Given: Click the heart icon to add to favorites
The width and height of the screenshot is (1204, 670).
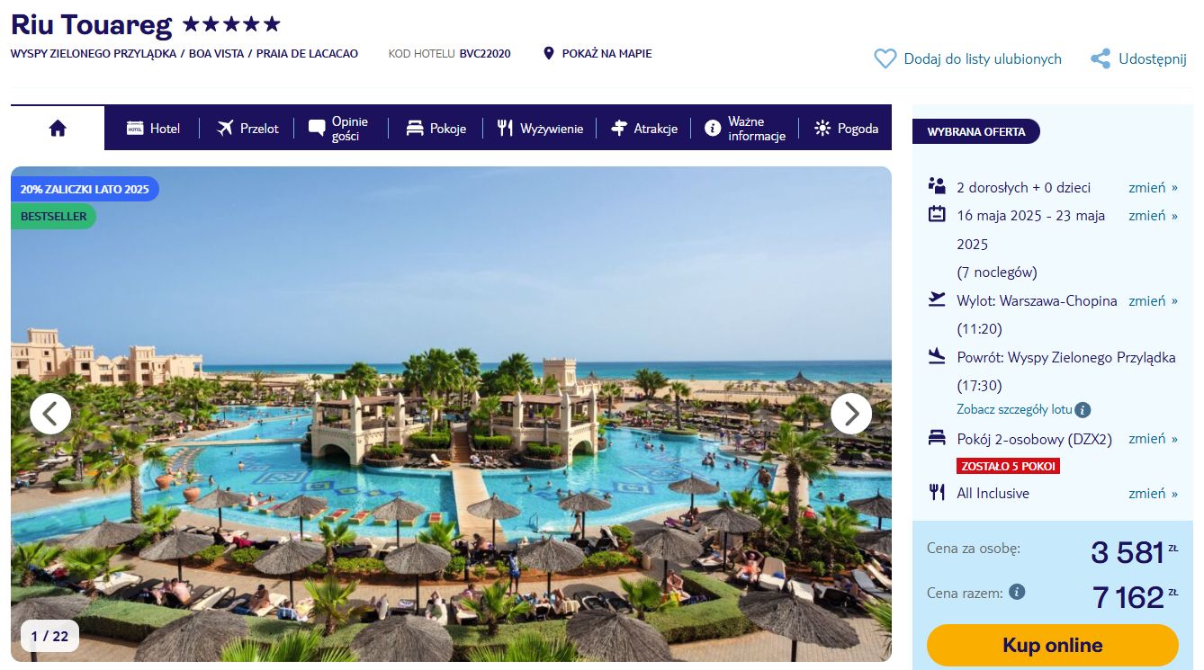Looking at the screenshot, I should click(x=885, y=58).
